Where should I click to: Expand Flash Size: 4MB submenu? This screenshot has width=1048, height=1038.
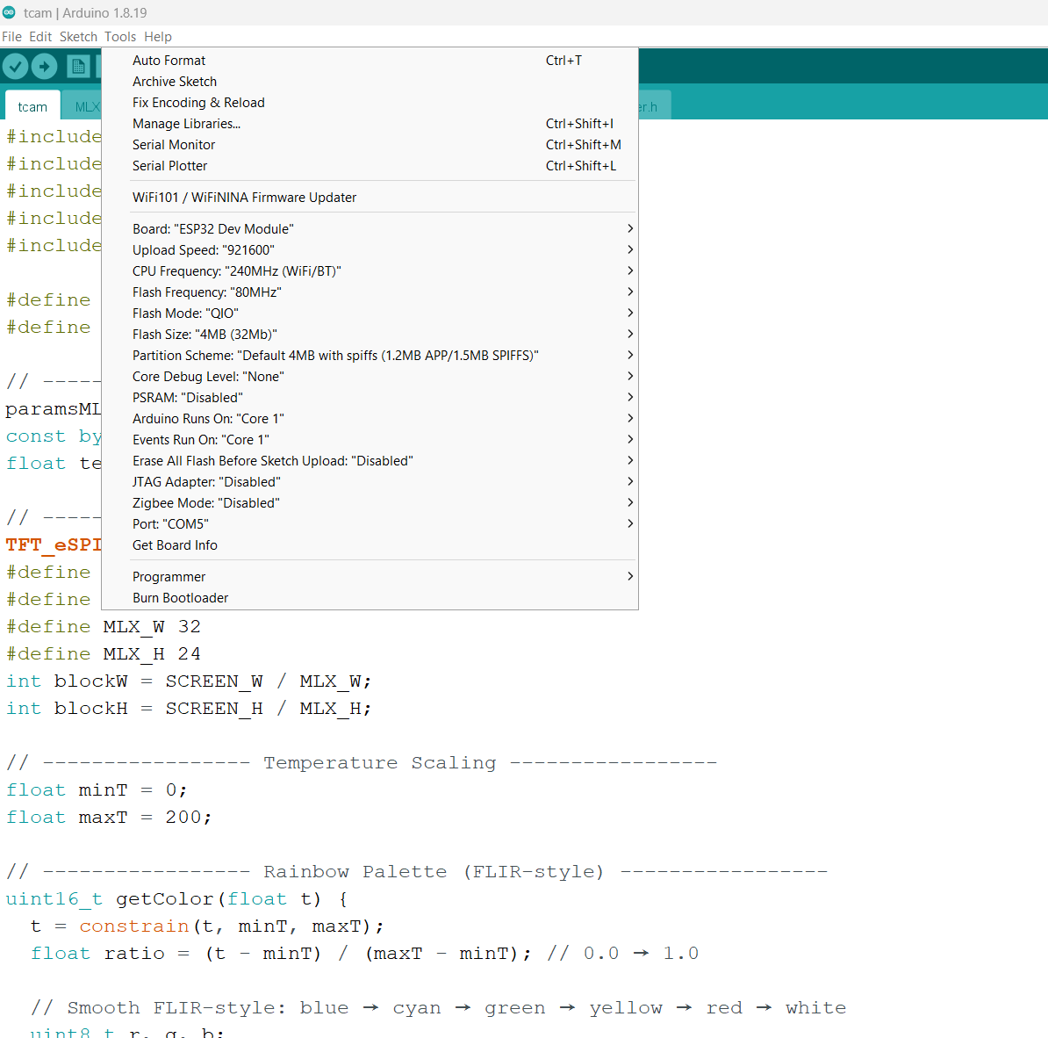tap(370, 335)
